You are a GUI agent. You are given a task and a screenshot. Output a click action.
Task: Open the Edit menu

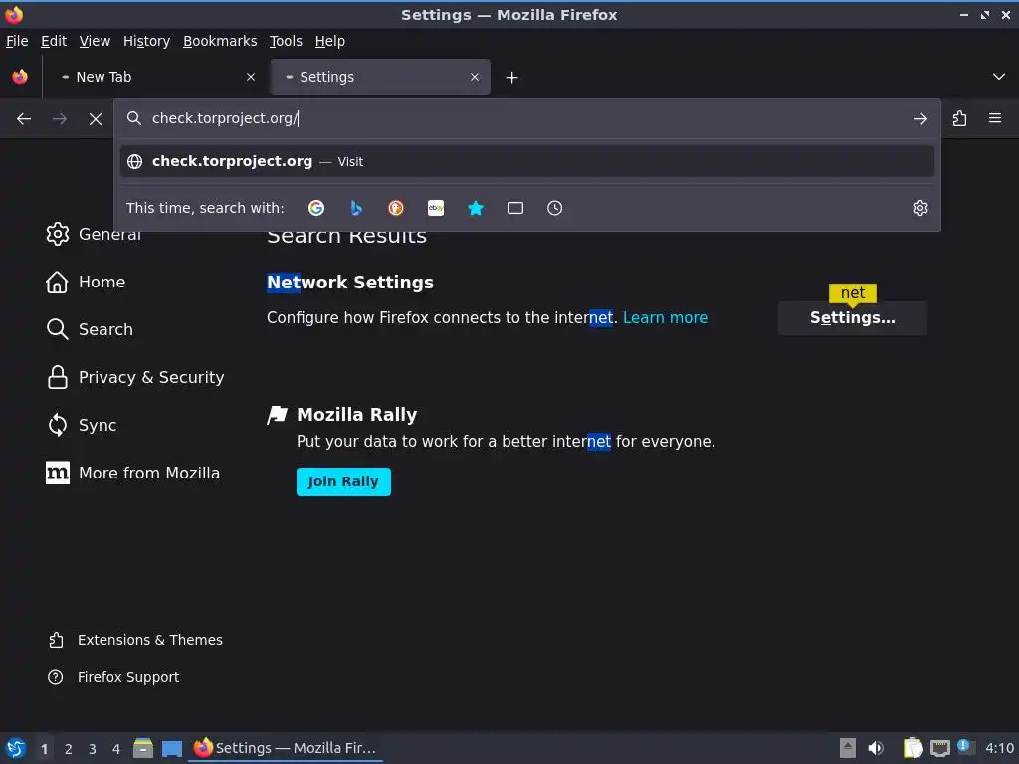(x=54, y=41)
